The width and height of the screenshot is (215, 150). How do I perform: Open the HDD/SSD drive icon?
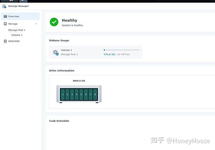[5, 41]
